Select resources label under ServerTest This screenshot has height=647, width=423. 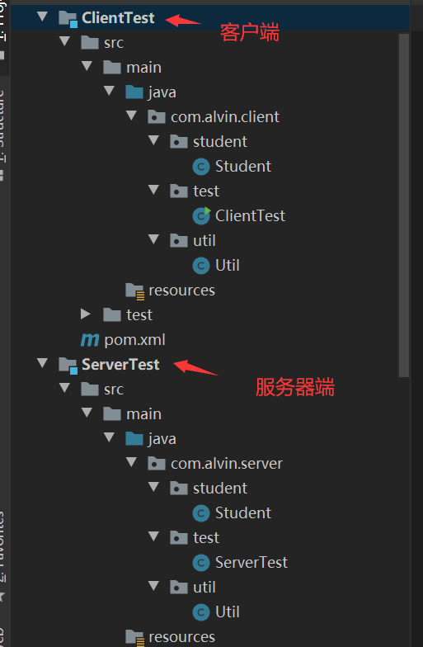[181, 637]
